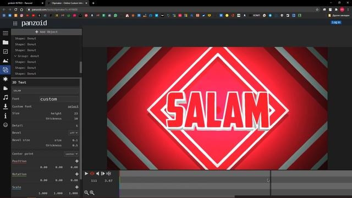The width and height of the screenshot is (352, 198).
Task: Click the Bevel thickness value 0.5
Action: point(75,145)
